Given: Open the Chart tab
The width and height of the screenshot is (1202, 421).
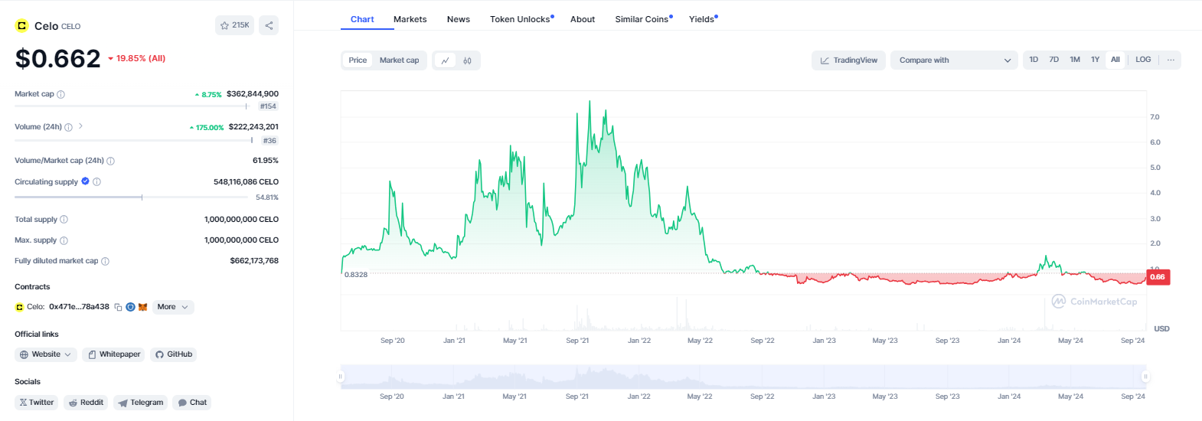Looking at the screenshot, I should (362, 19).
